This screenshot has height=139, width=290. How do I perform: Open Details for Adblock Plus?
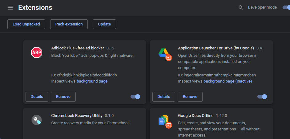37,97
